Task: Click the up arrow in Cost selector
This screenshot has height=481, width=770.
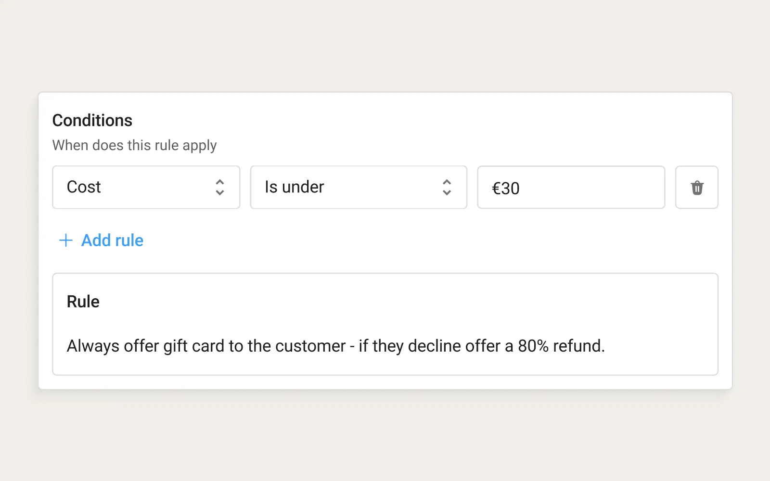Action: click(x=220, y=182)
